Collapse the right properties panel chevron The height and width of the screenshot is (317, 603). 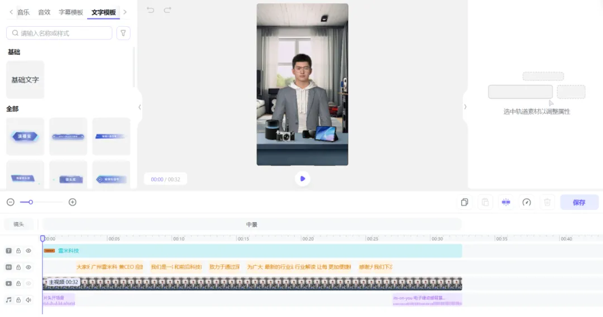(x=465, y=107)
